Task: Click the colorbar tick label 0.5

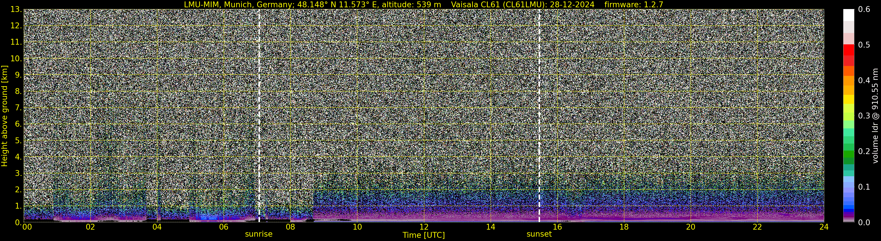Action: coord(864,45)
